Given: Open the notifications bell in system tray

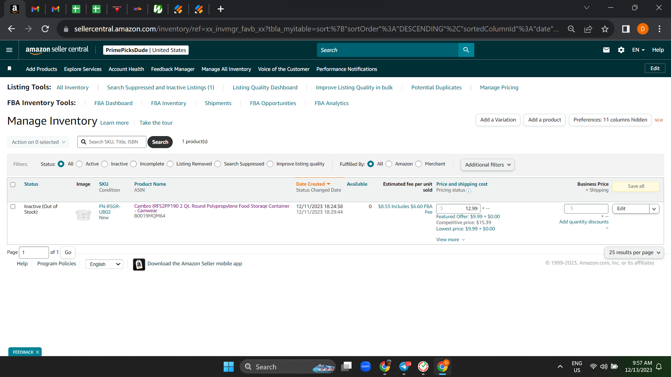Looking at the screenshot, I should (x=659, y=367).
